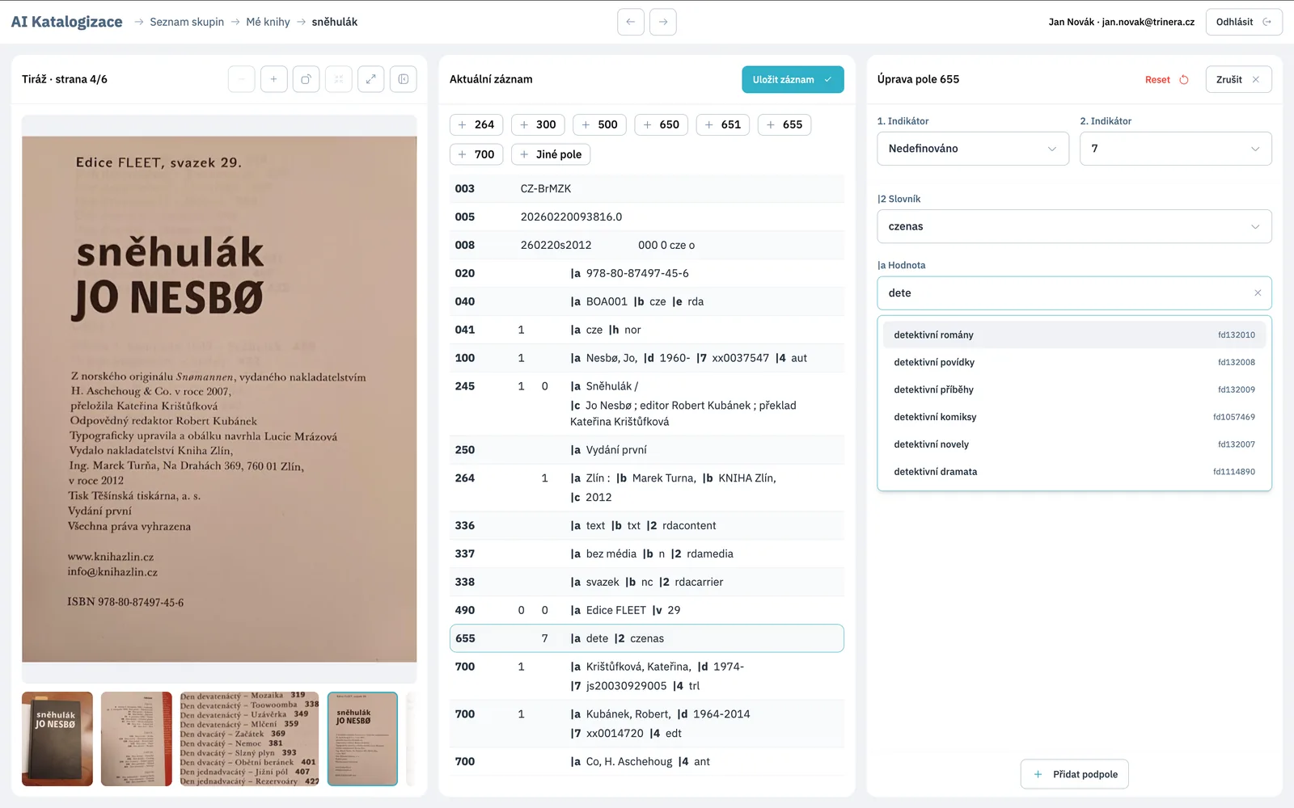The width and height of the screenshot is (1294, 808).
Task: Open the book cover thumbnail
Action: (57, 739)
